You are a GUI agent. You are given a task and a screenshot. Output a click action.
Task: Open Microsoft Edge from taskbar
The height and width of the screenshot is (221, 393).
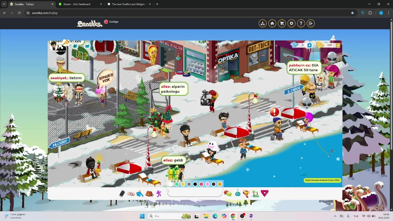click(215, 216)
